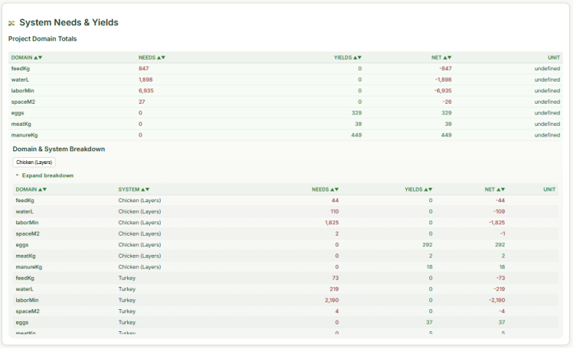
Task: Sort top table by DOMAIN column arrows
Action: [38, 57]
